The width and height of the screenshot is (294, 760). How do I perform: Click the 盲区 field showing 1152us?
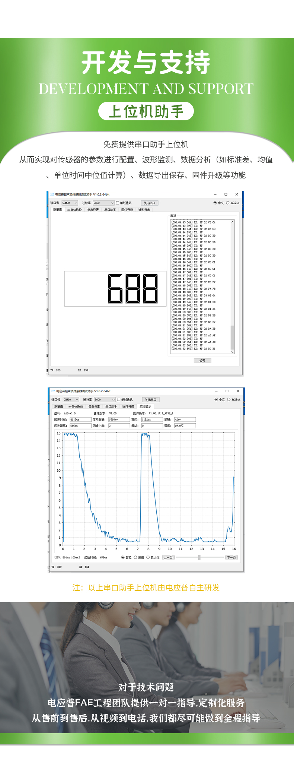(x=152, y=419)
